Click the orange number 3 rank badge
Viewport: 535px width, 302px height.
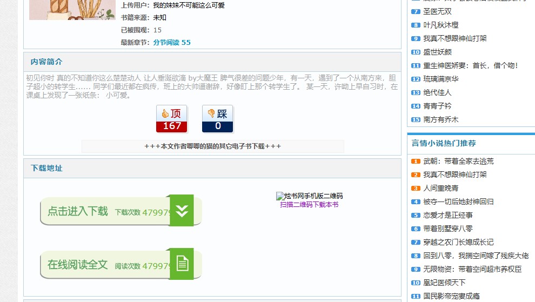(416, 188)
